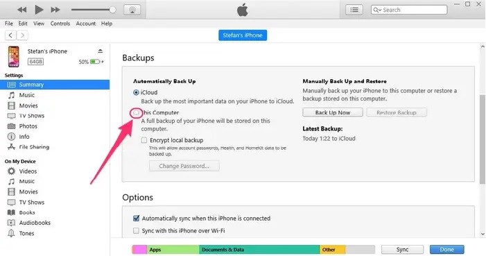Eject Stefan's iPhone using the eject icon
This screenshot has height=256, width=486.
(100, 51)
